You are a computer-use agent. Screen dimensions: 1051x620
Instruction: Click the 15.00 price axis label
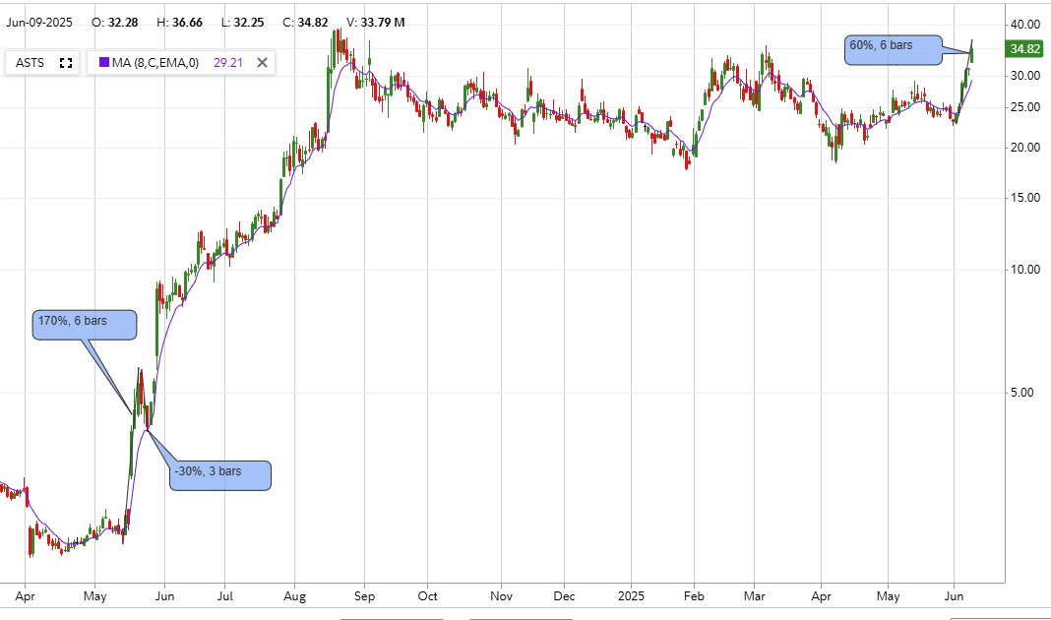(x=1025, y=198)
